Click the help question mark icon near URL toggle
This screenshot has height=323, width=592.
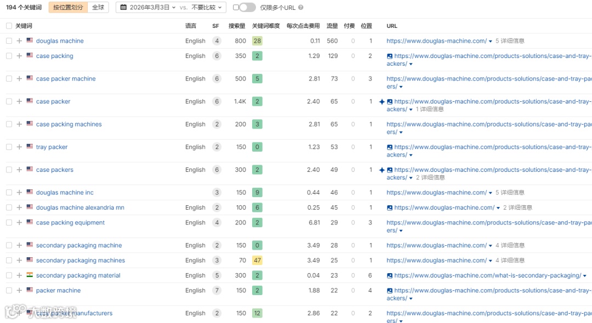pyautogui.click(x=300, y=7)
